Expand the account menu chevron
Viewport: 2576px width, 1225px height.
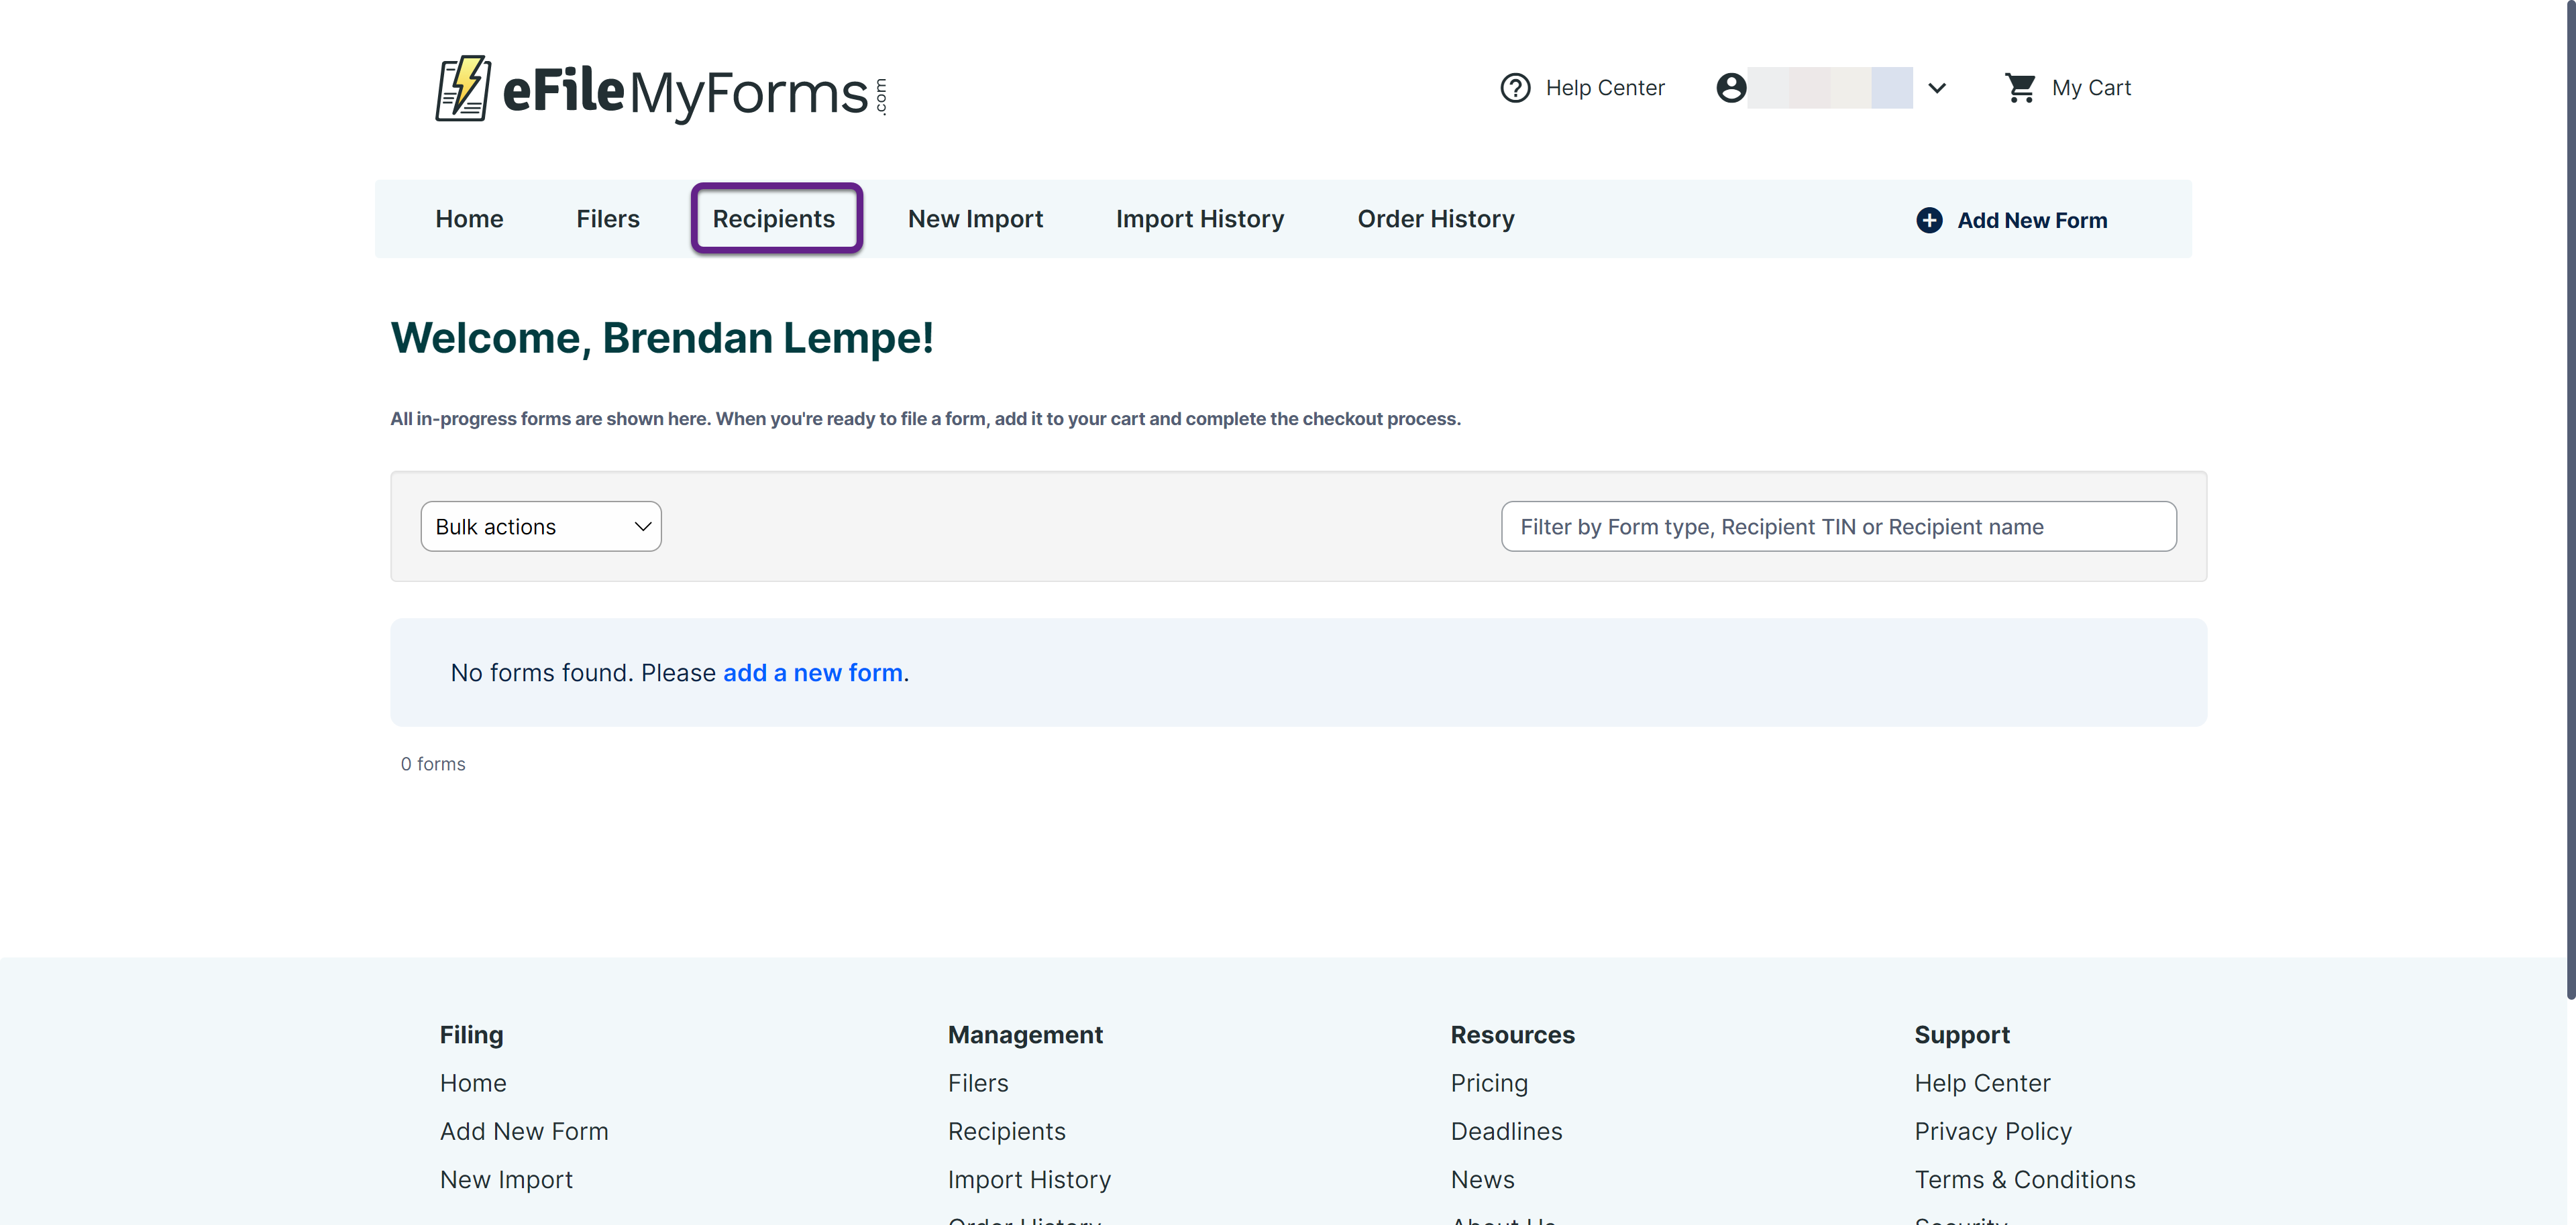point(1937,88)
